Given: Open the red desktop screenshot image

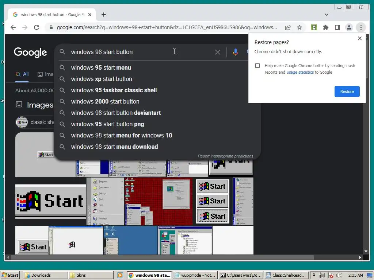Looking at the screenshot, I should coord(159,201).
